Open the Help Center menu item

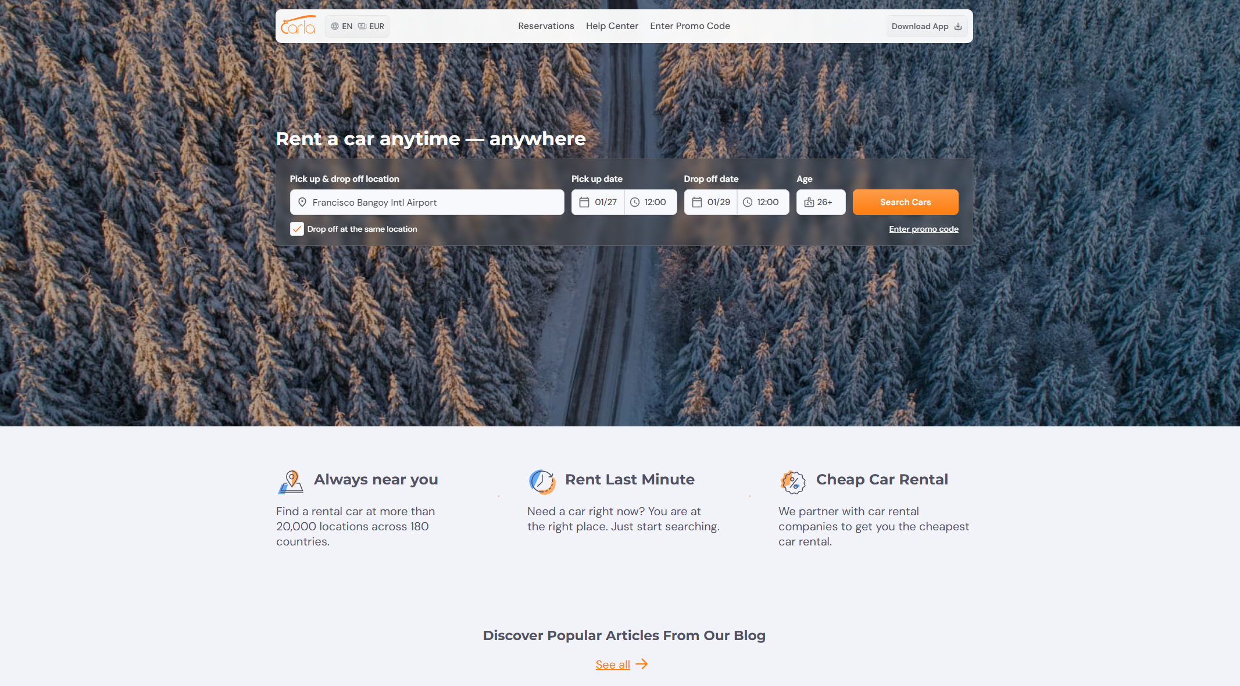point(612,26)
